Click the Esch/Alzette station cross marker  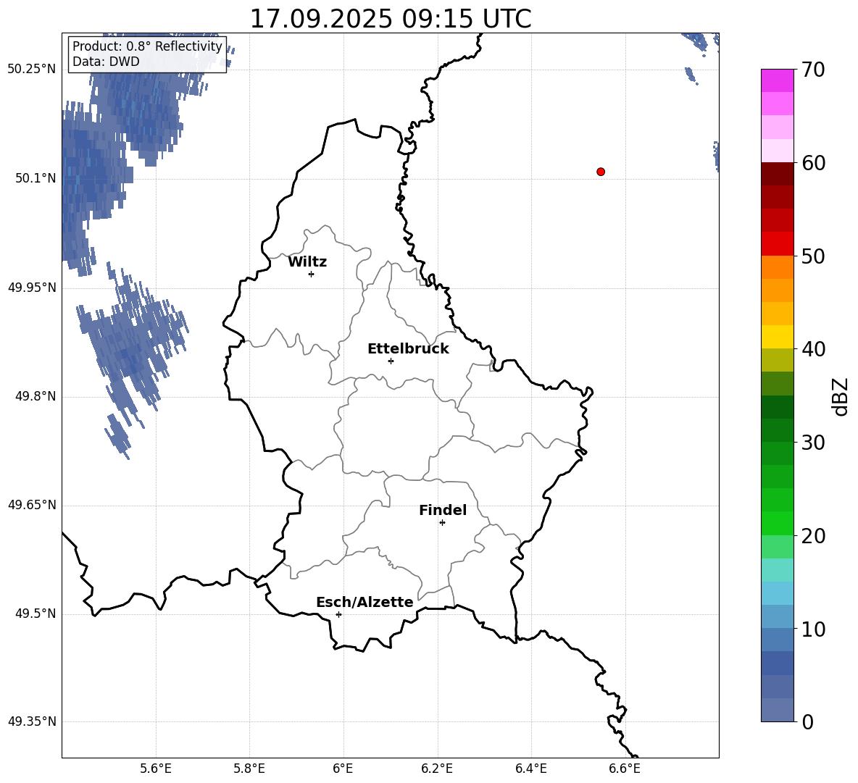[338, 614]
